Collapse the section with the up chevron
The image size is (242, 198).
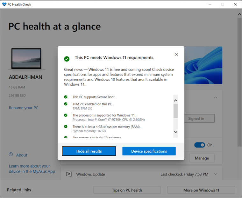pyautogui.click(x=216, y=97)
